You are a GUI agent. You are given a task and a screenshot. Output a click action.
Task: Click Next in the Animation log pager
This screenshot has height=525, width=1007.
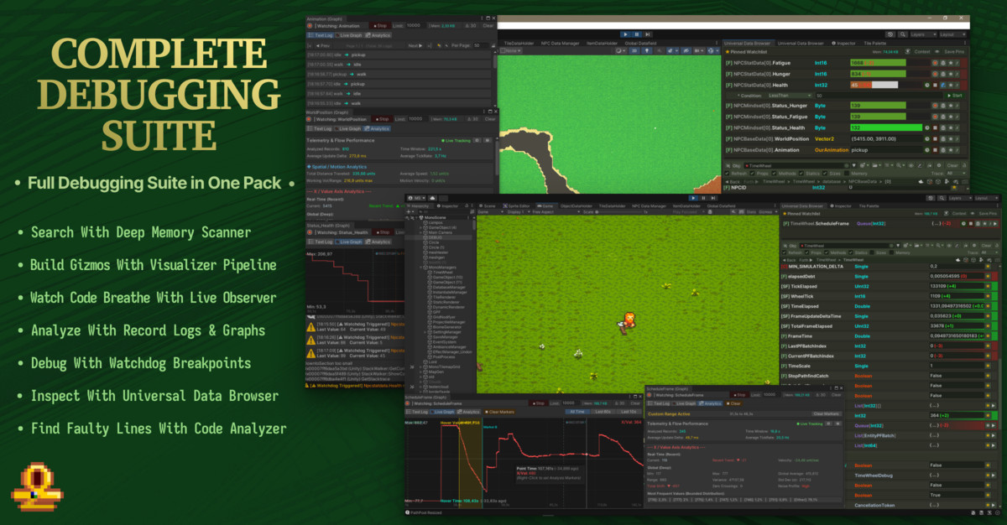[415, 45]
